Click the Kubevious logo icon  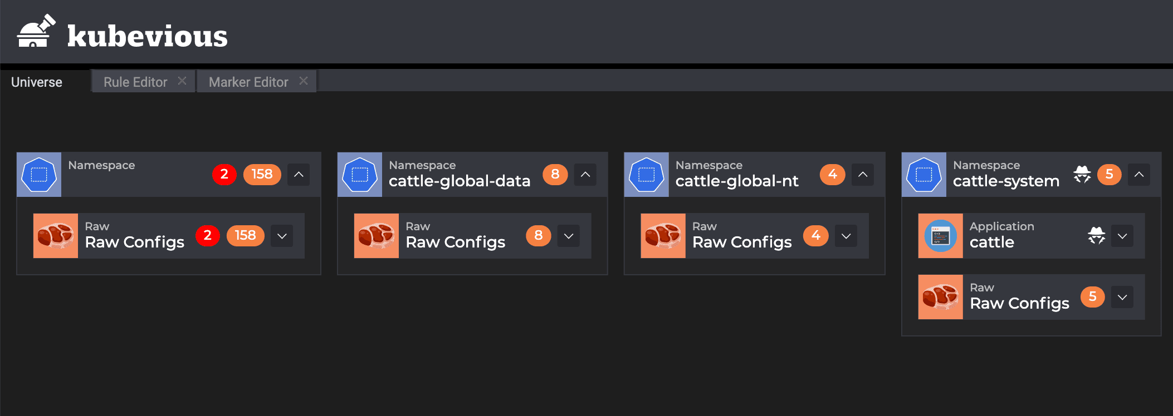point(36,32)
